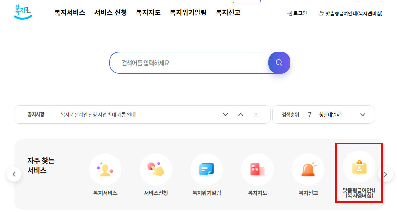Click the magnifier icon to search
The height and width of the screenshot is (212, 397).
click(x=279, y=63)
